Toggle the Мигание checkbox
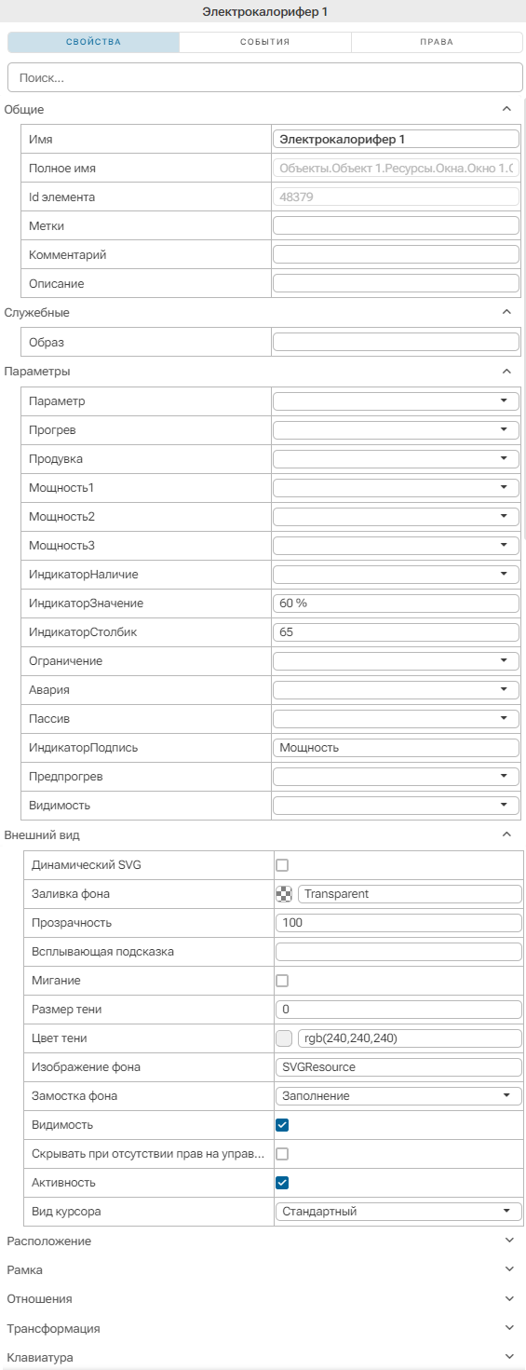This screenshot has width=526, height=1370. (282, 981)
